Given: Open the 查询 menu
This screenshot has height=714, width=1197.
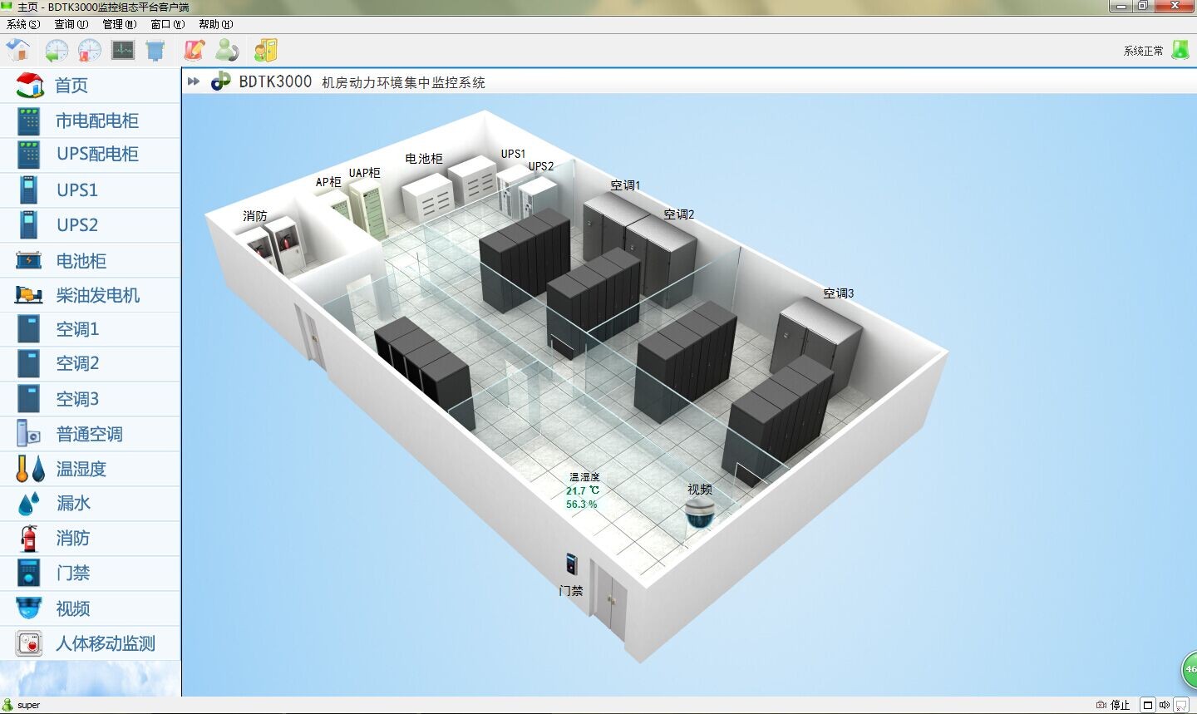Looking at the screenshot, I should click(x=71, y=24).
